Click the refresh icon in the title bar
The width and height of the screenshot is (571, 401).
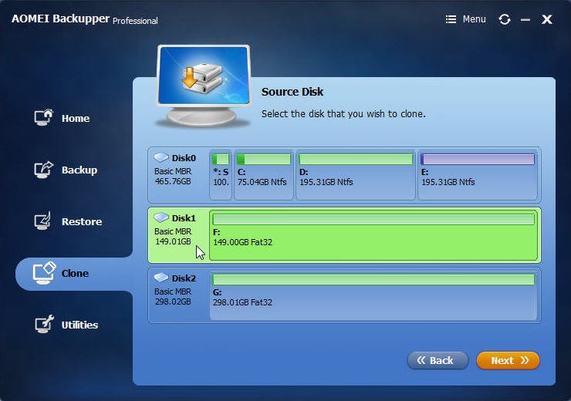(505, 19)
